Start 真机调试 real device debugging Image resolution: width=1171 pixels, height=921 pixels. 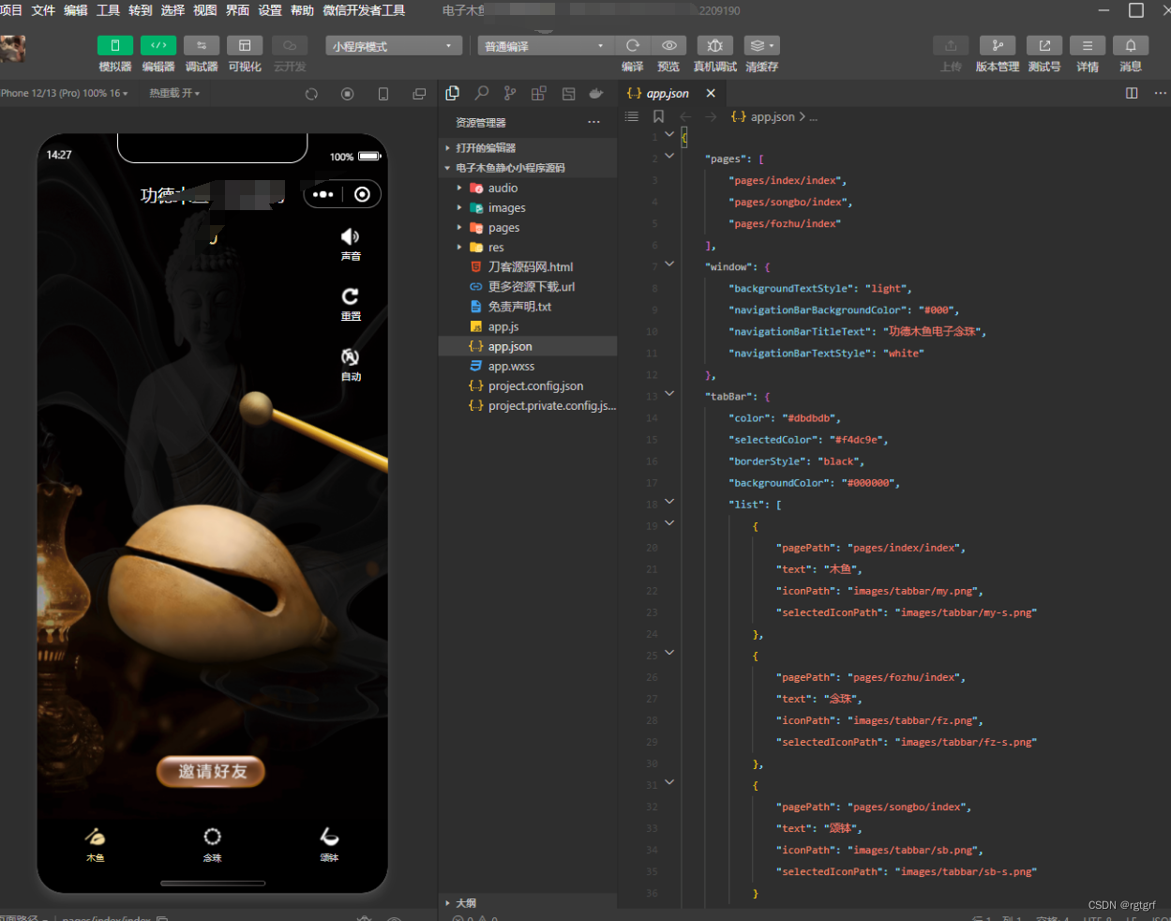click(x=714, y=46)
